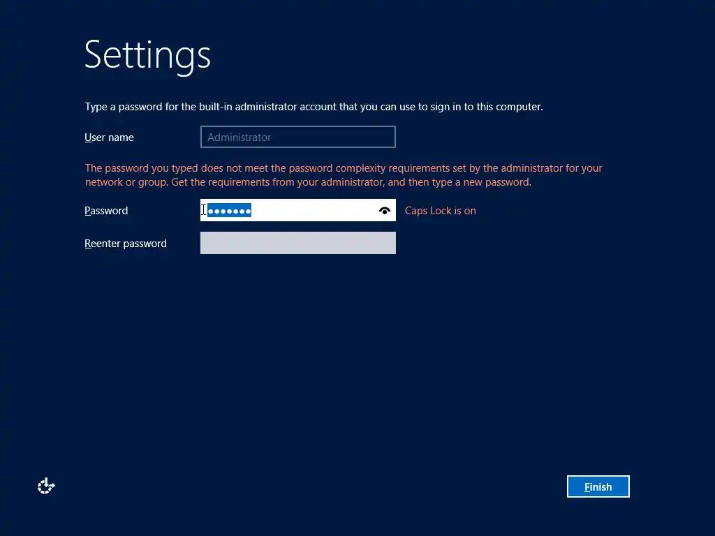Screen dimensions: 715x536
Task: Click the 'Type a password' instruction text
Action: pyautogui.click(x=314, y=107)
